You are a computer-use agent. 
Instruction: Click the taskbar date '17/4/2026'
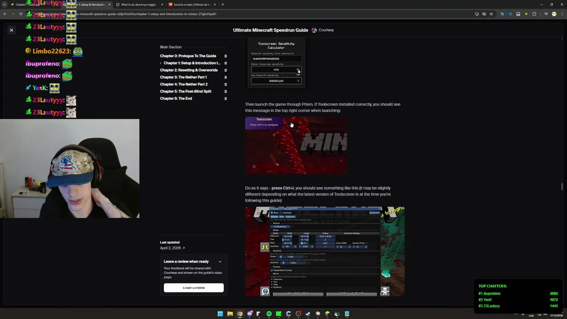pos(556,315)
